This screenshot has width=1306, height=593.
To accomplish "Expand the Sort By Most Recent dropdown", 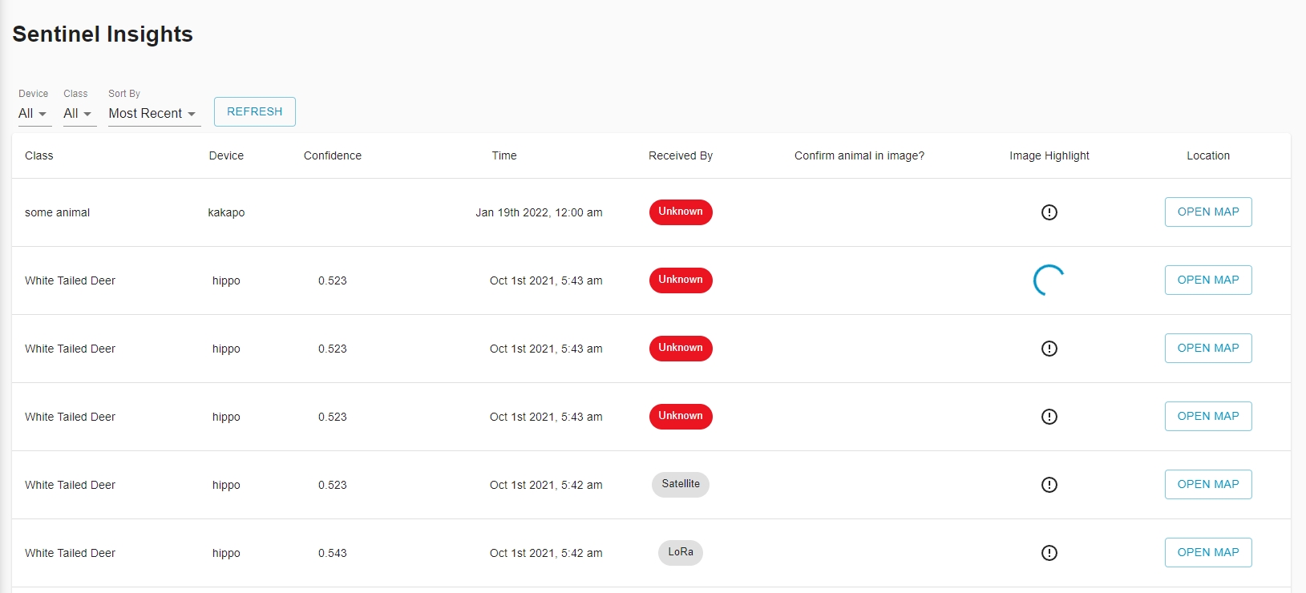I will pyautogui.click(x=152, y=114).
